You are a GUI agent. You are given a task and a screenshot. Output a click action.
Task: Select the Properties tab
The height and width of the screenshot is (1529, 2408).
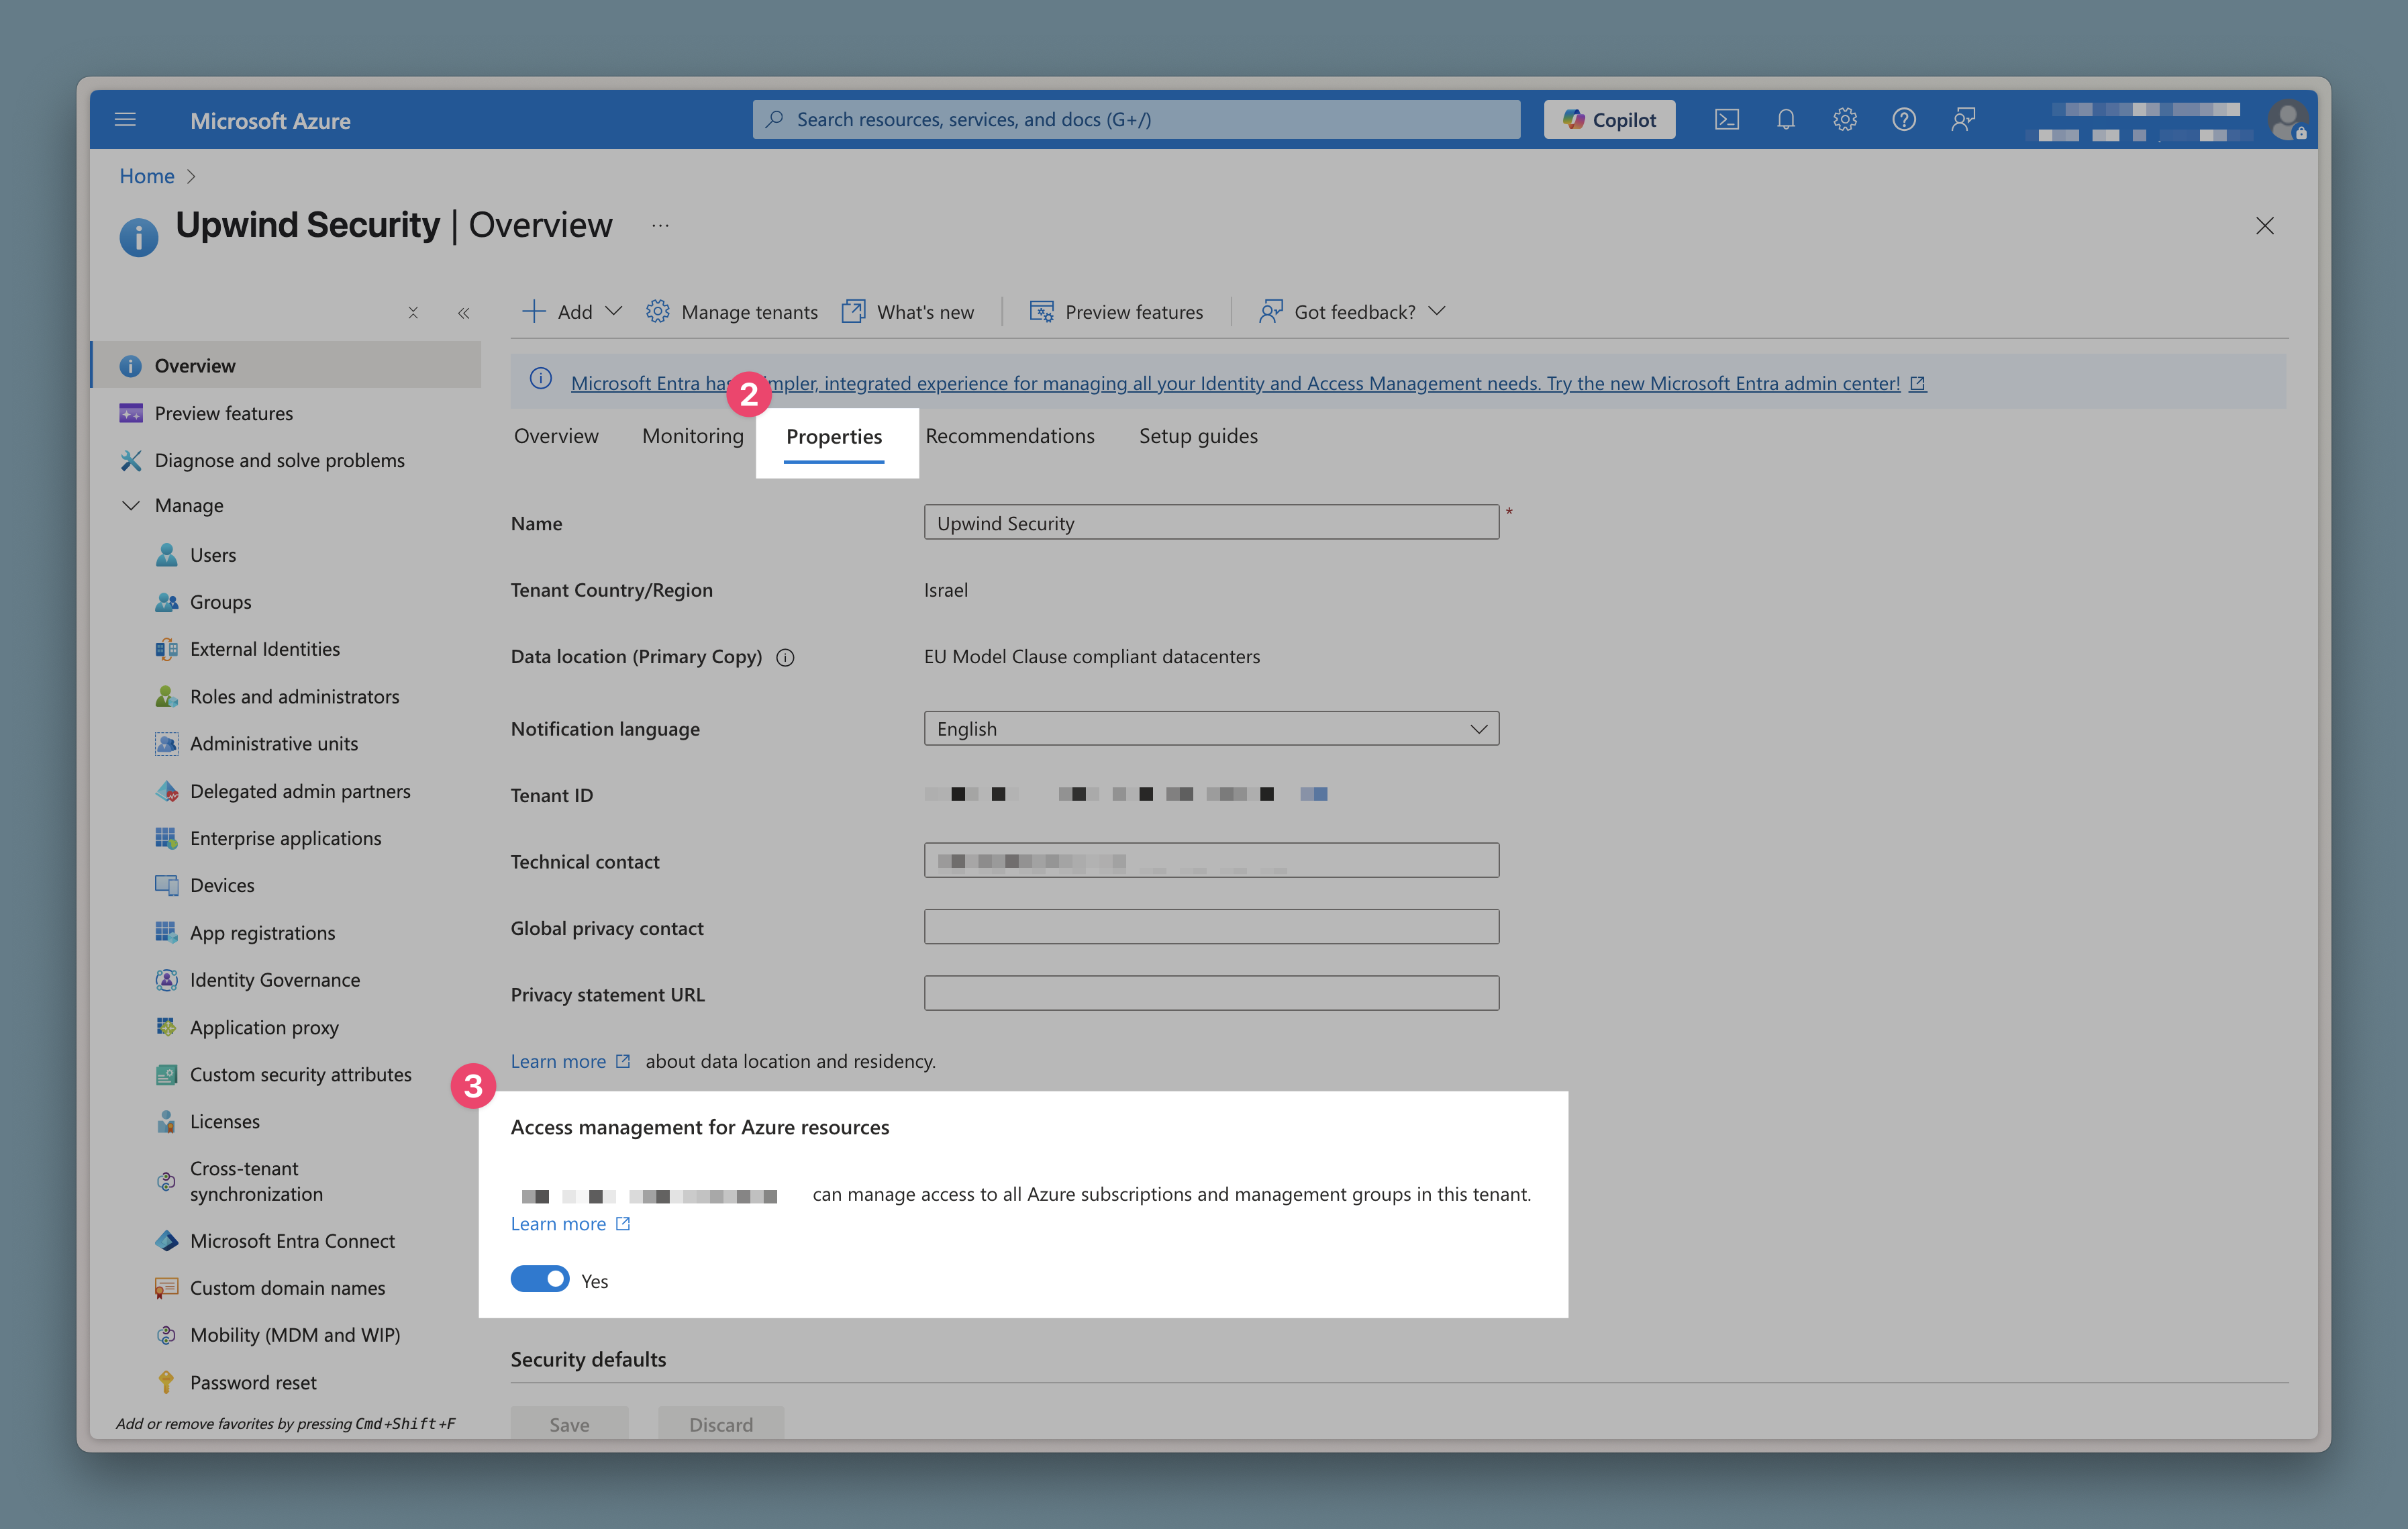point(834,437)
